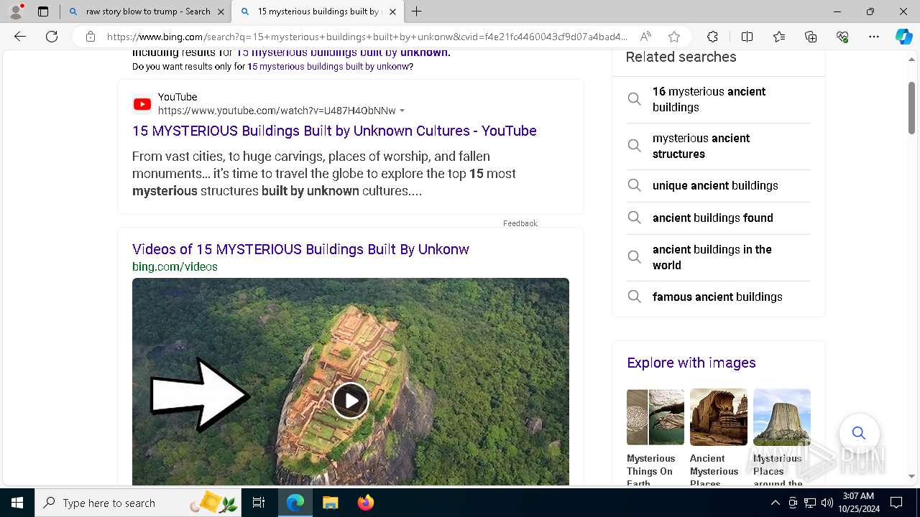Search 'ancient buildings in the world' related query
Image resolution: width=920 pixels, height=517 pixels.
(x=719, y=257)
